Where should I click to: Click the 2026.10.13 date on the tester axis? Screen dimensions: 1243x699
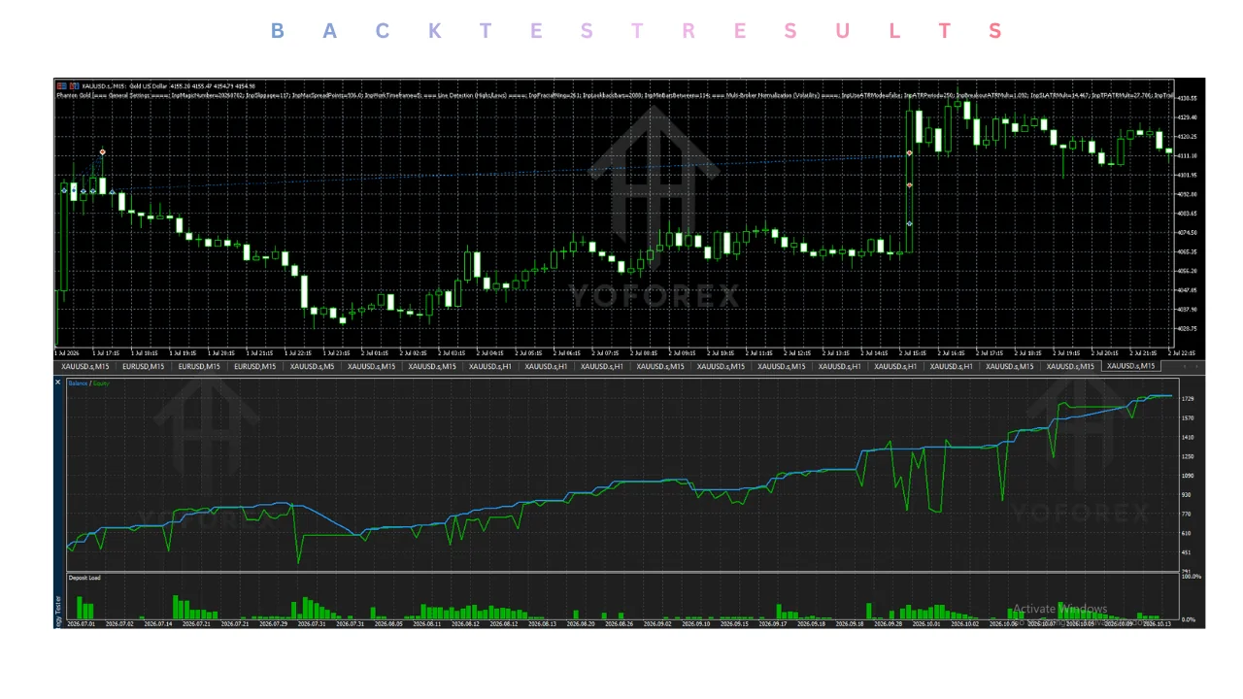click(1159, 624)
